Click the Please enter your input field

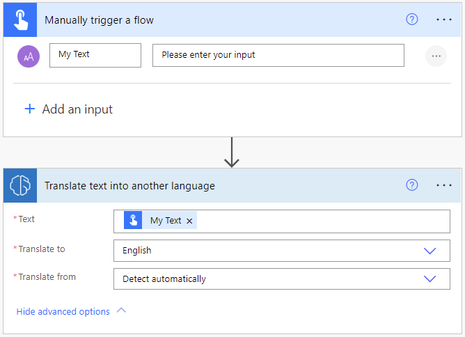(x=278, y=55)
